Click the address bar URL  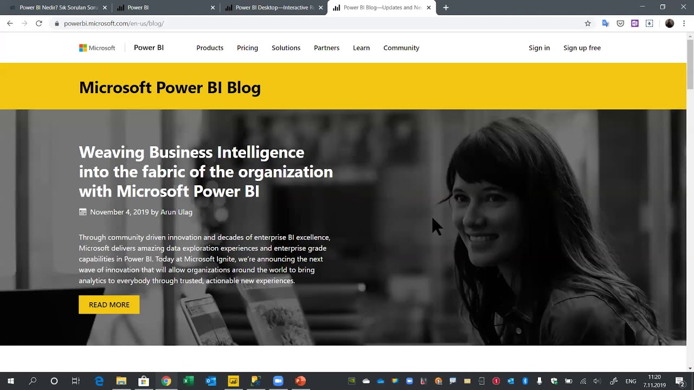(114, 23)
